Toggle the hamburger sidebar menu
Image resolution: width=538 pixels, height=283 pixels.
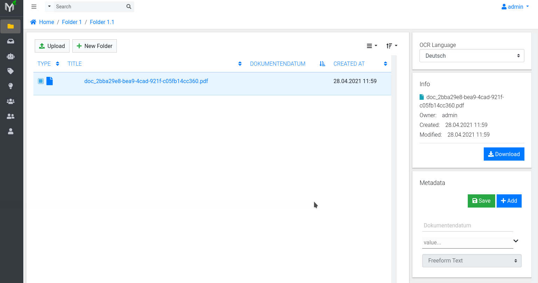tap(34, 7)
